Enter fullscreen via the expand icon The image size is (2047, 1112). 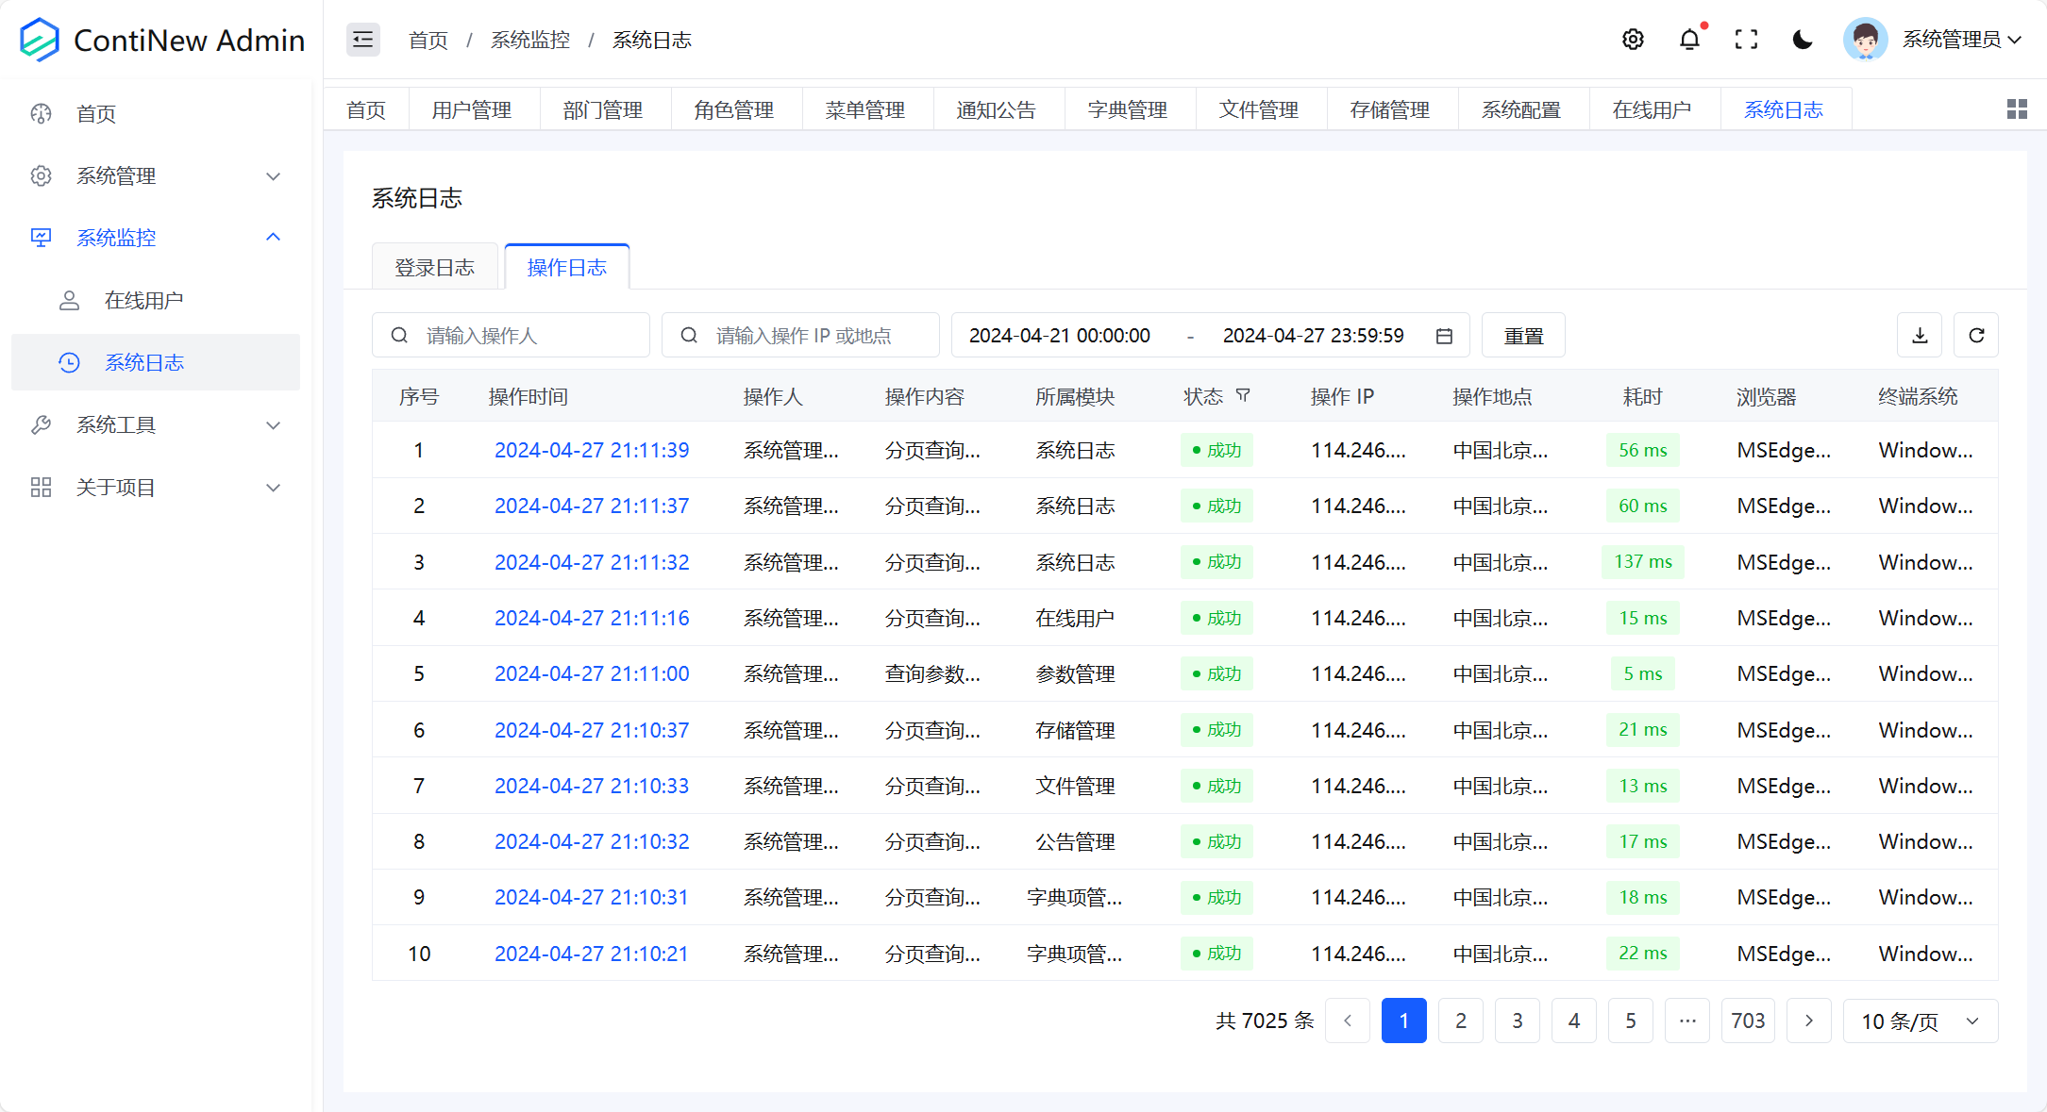tap(1746, 40)
